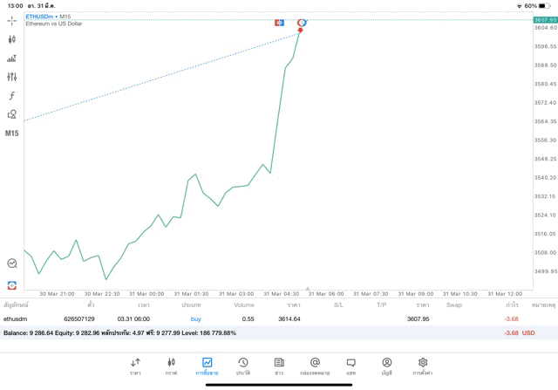Open the indicators list

(x=12, y=58)
